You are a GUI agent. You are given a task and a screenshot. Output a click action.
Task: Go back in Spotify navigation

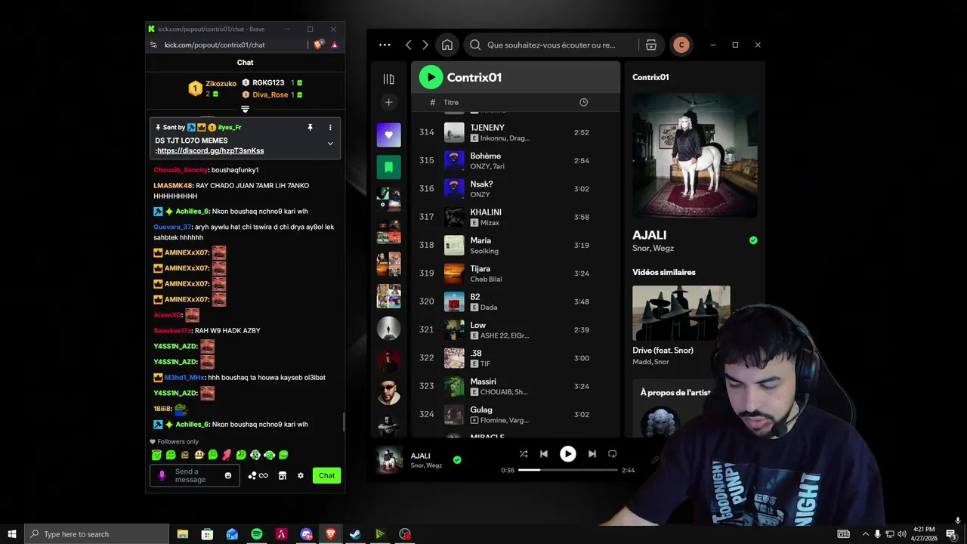(409, 45)
